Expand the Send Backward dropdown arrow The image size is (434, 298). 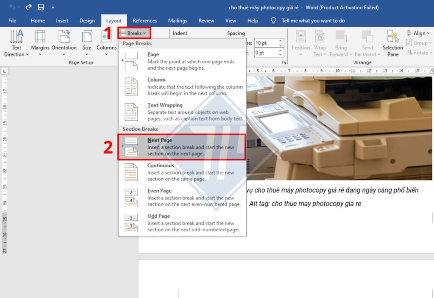tap(378, 55)
